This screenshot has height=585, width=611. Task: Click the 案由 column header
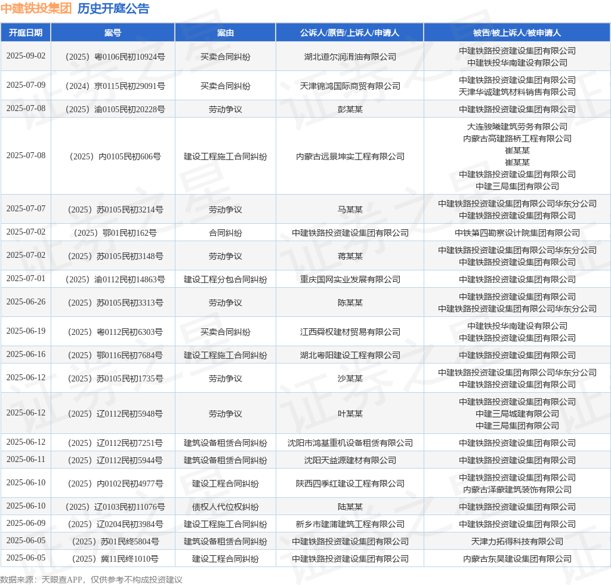(x=225, y=33)
